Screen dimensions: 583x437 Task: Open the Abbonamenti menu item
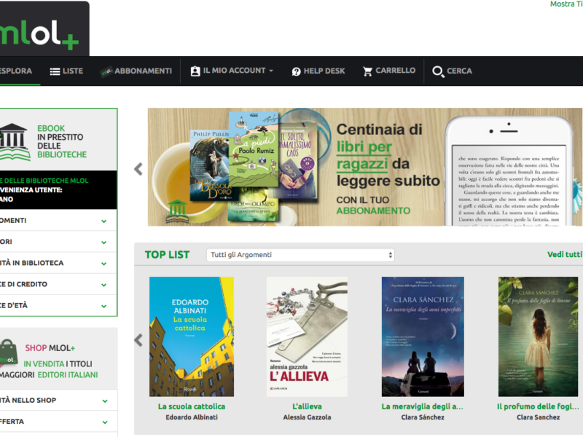(x=136, y=71)
